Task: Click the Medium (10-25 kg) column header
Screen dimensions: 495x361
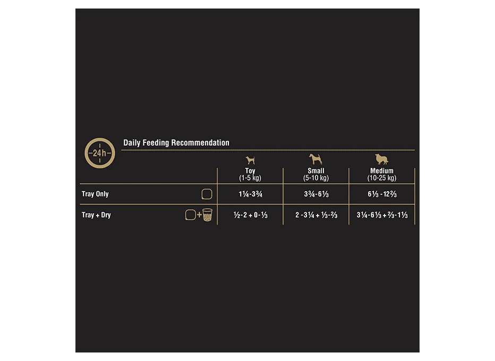Action: pos(382,175)
